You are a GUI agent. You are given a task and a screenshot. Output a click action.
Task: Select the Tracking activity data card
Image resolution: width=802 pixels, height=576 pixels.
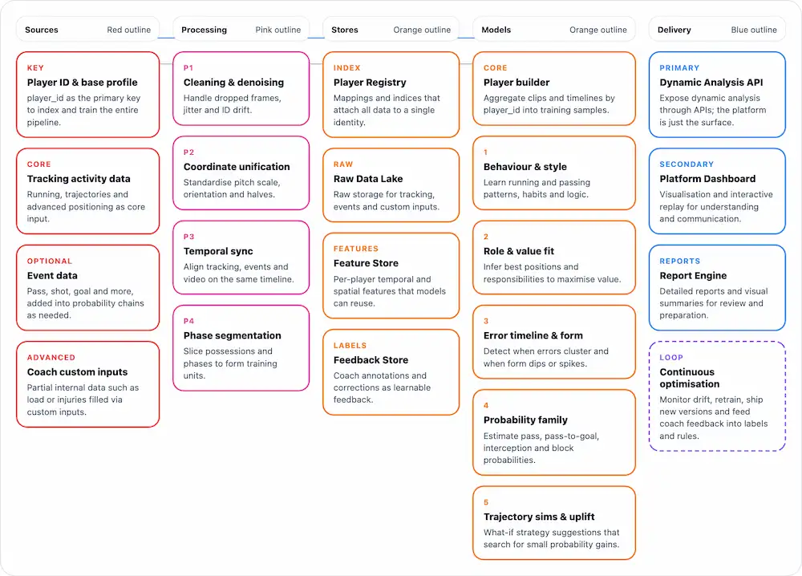coord(87,191)
